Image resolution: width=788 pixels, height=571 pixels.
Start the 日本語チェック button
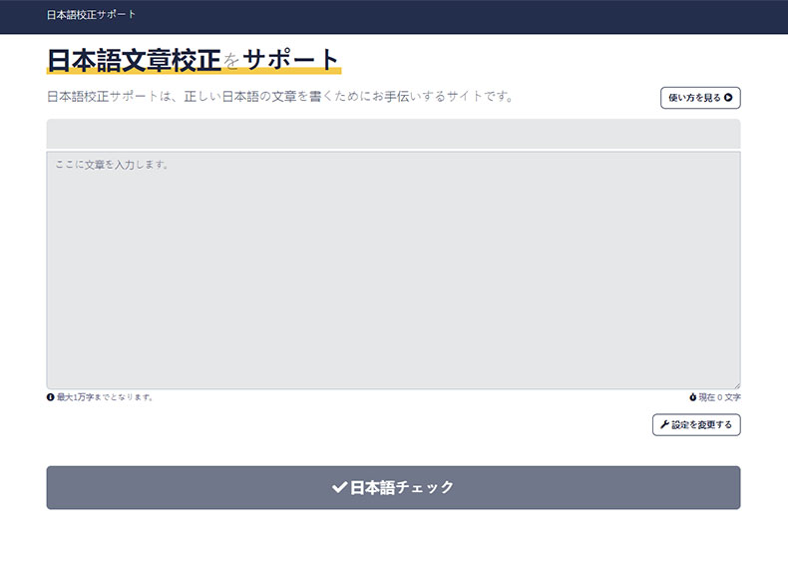(393, 487)
